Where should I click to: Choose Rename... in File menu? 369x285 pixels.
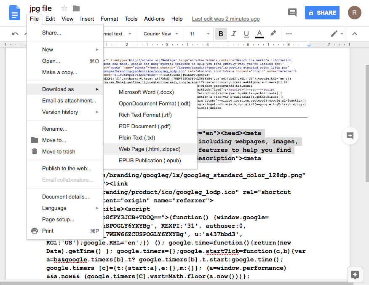65,129
